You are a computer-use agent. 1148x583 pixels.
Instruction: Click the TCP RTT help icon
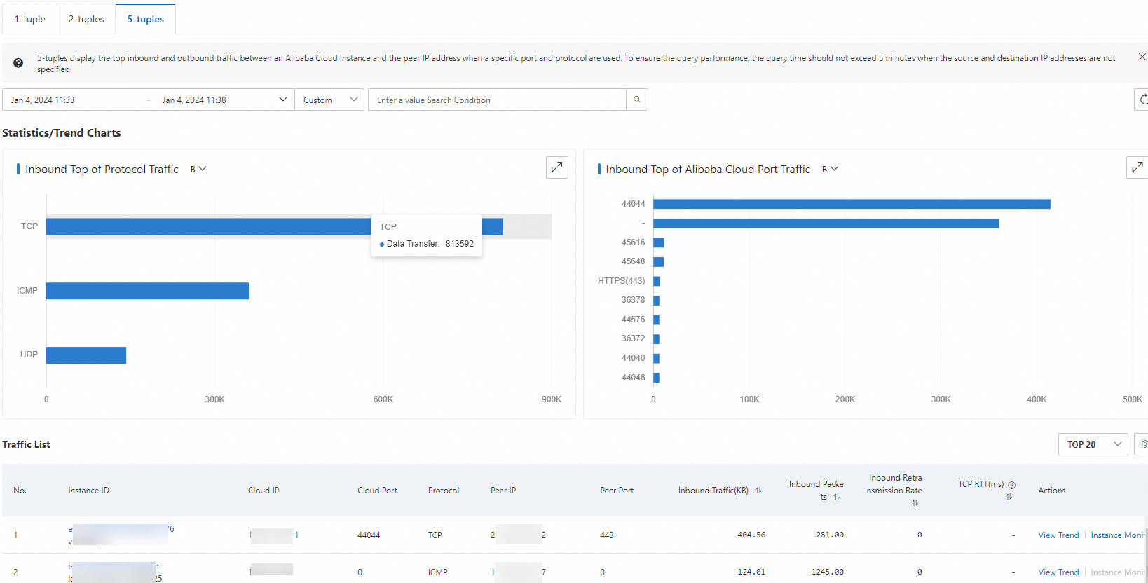pyautogui.click(x=1011, y=485)
